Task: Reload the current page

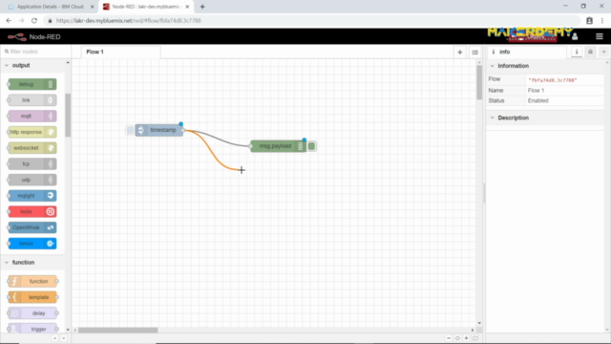Action: (34, 21)
